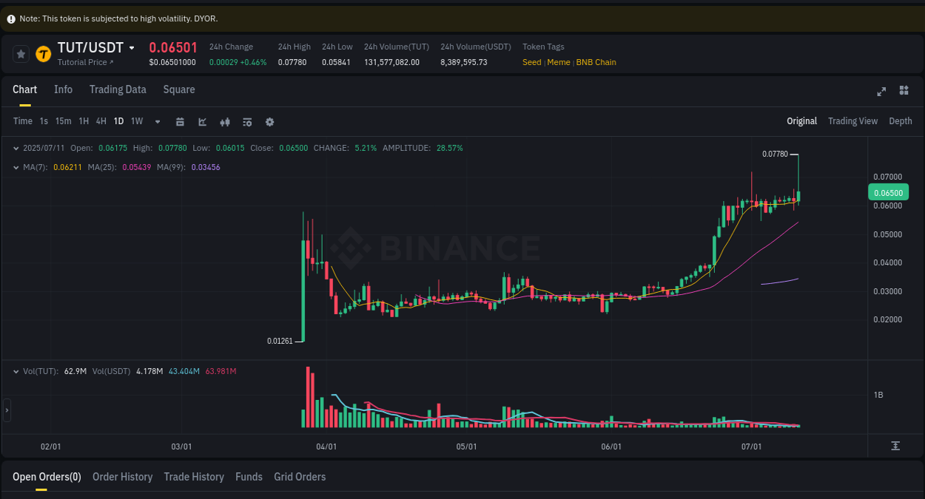The width and height of the screenshot is (925, 499).
Task: Switch chart view to Depth mode
Action: coord(900,120)
